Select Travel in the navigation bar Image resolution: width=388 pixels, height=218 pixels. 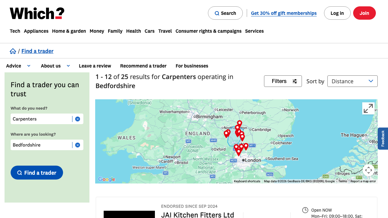(x=165, y=31)
